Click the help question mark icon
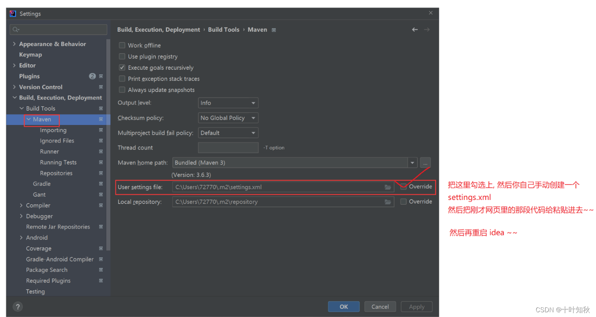The height and width of the screenshot is (317, 596). 18,307
